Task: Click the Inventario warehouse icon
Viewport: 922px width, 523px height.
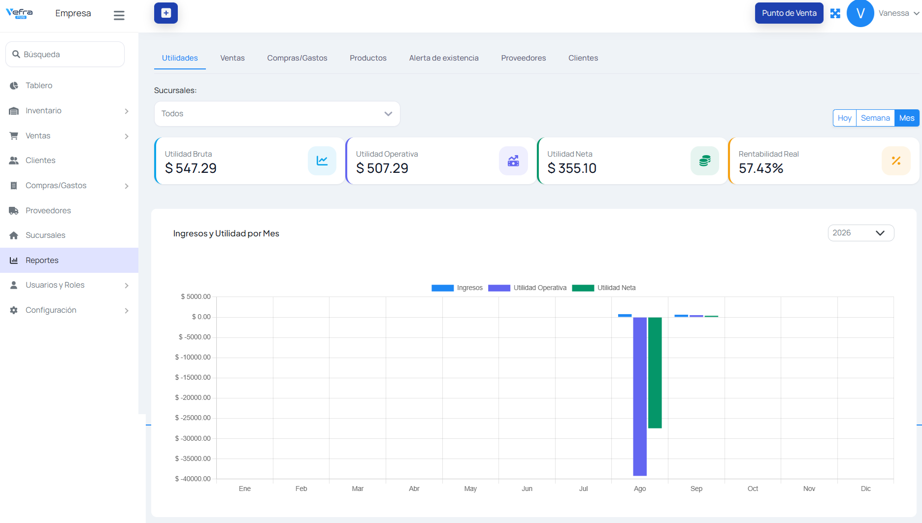Action: click(14, 111)
